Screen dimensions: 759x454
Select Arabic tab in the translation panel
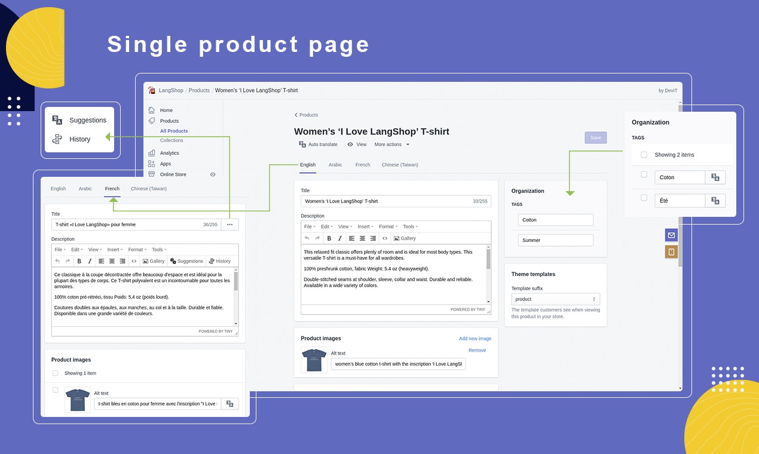coord(85,189)
